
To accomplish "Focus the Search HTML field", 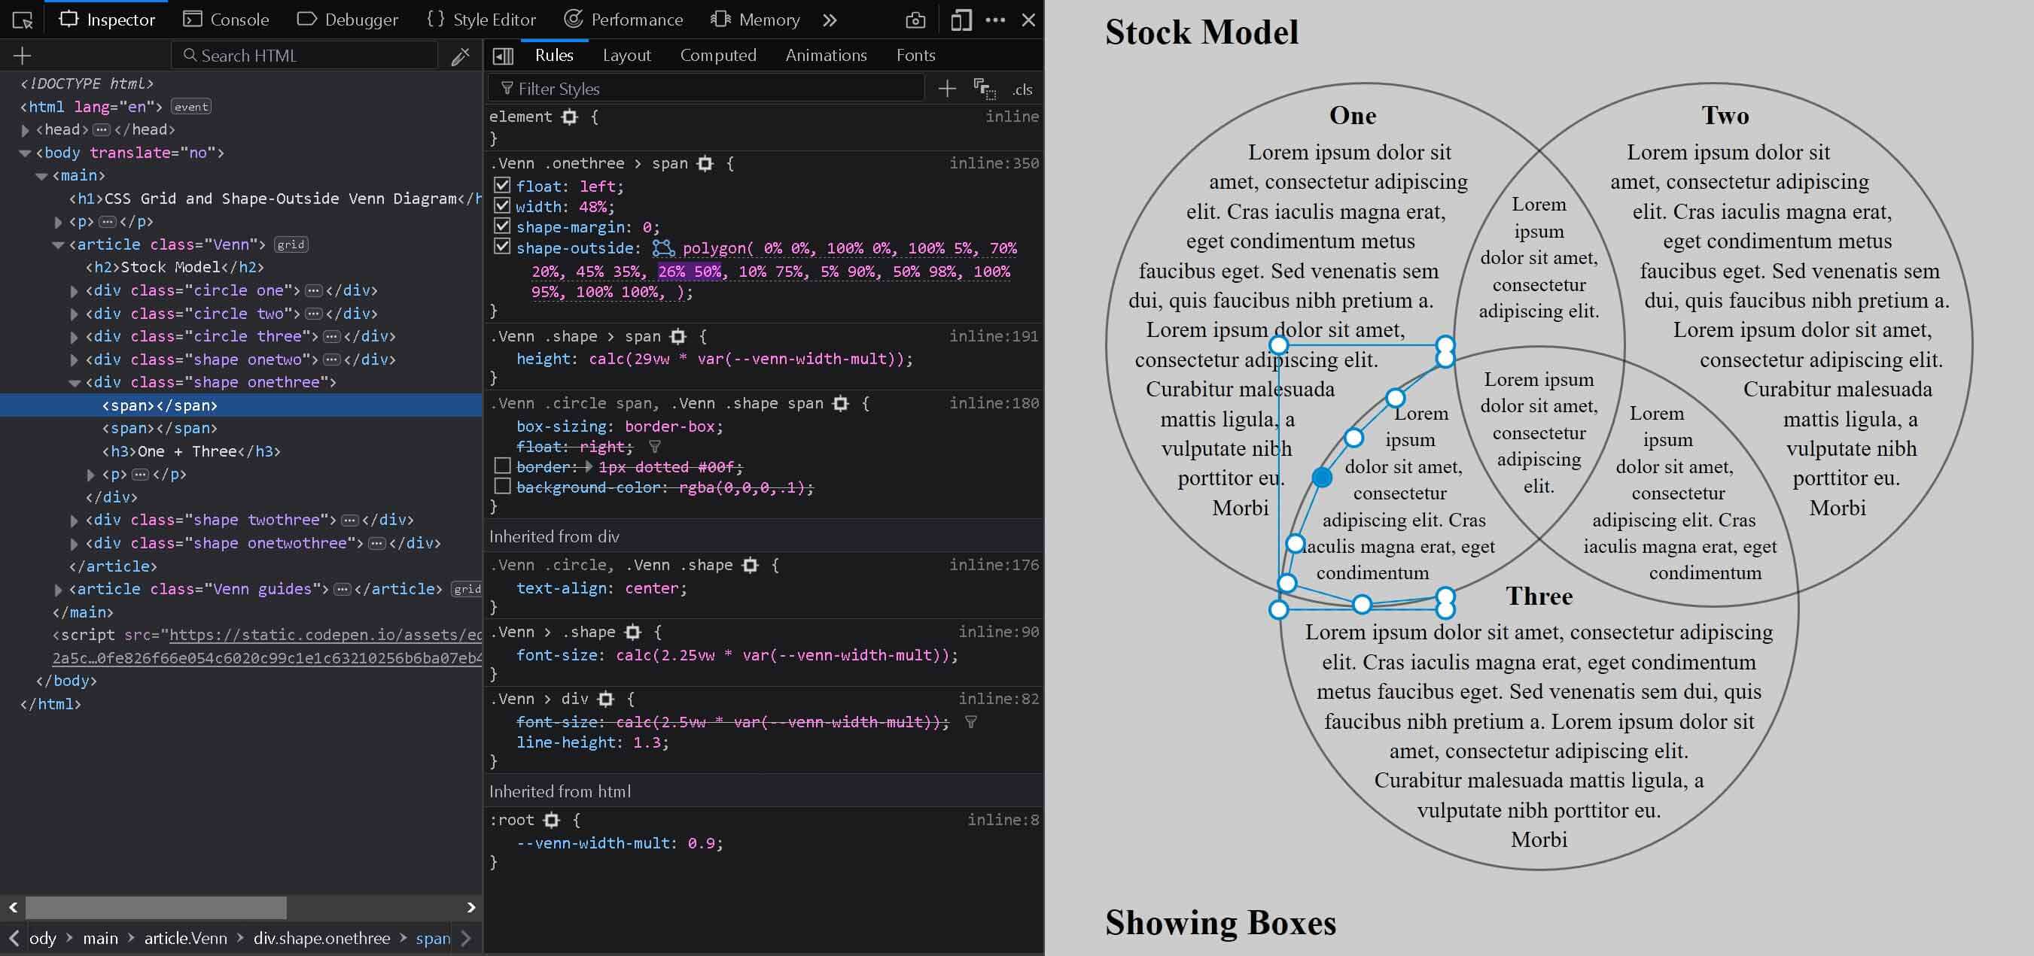I will [x=304, y=55].
